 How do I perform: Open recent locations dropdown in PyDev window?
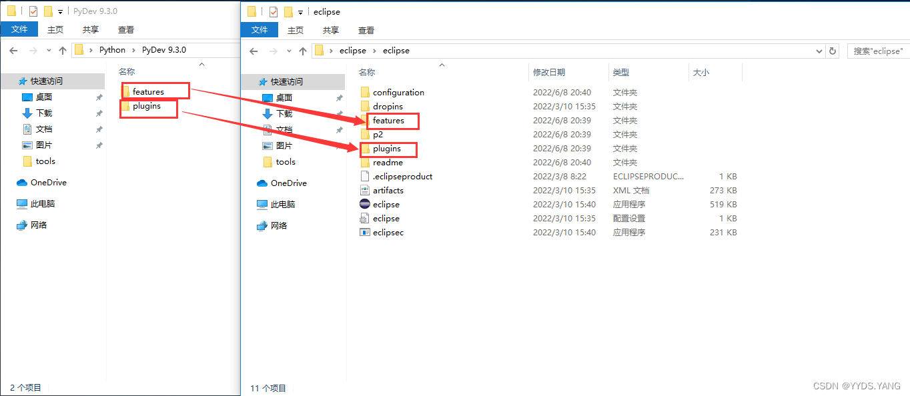[49, 50]
